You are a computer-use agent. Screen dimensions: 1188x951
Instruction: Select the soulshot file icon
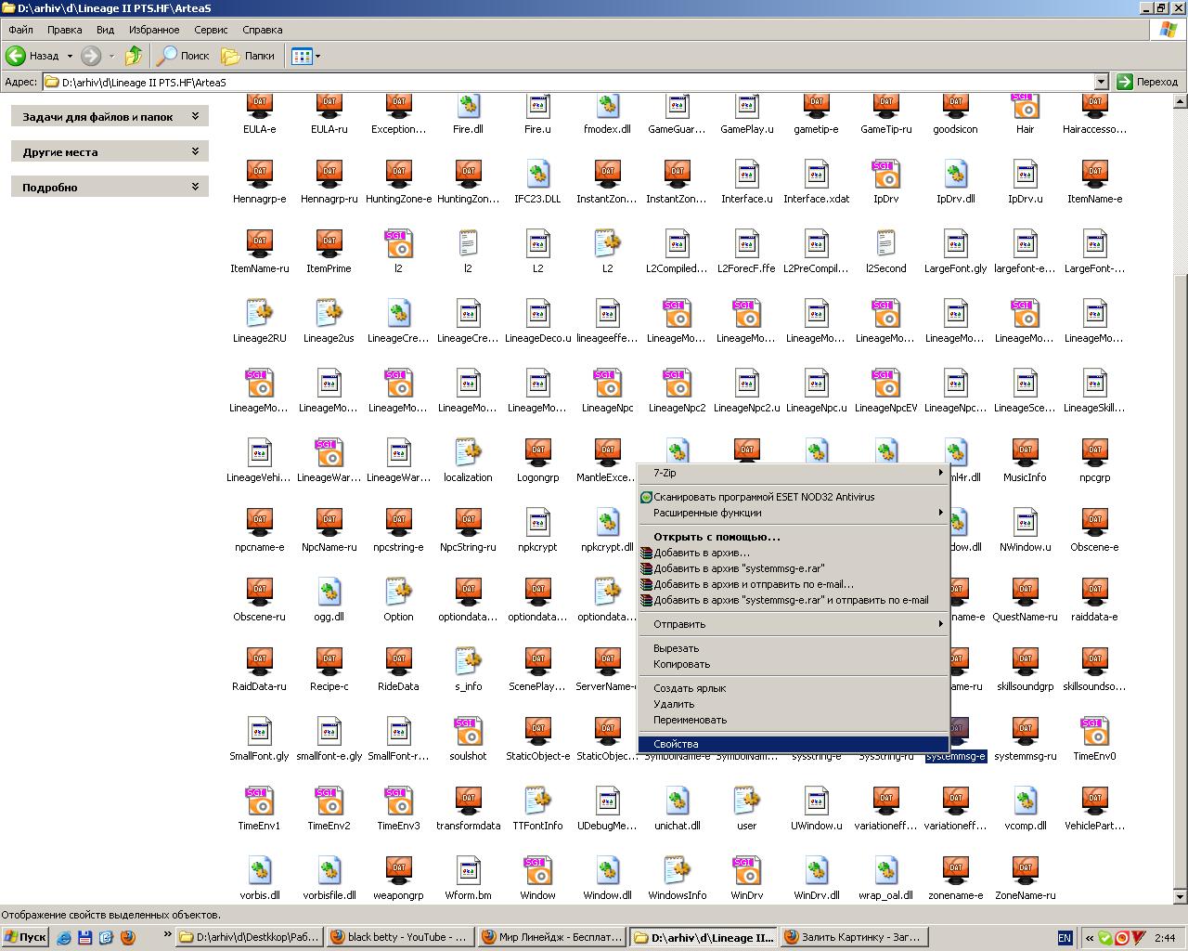(x=468, y=732)
